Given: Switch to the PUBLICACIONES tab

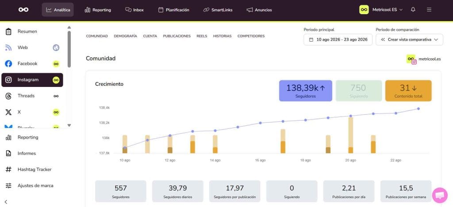Looking at the screenshot, I should click(177, 36).
